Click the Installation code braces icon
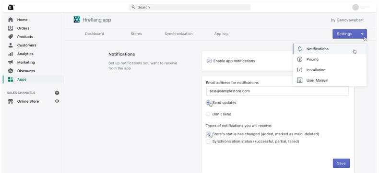 click(300, 70)
